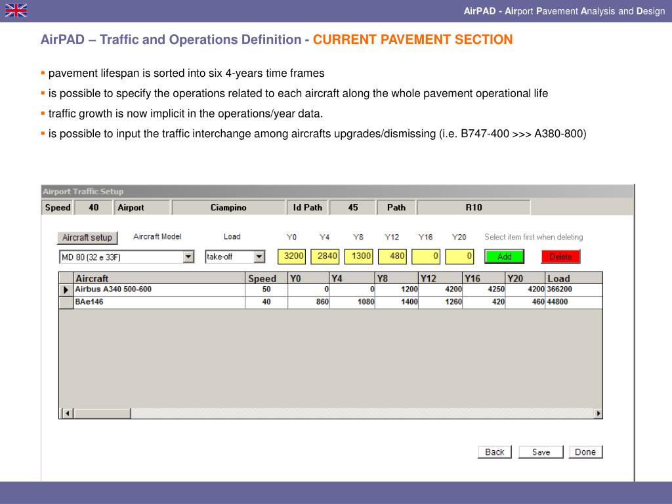Select the Airbus A340 row pointer arrow
The image size is (672, 504).
pyautogui.click(x=66, y=290)
